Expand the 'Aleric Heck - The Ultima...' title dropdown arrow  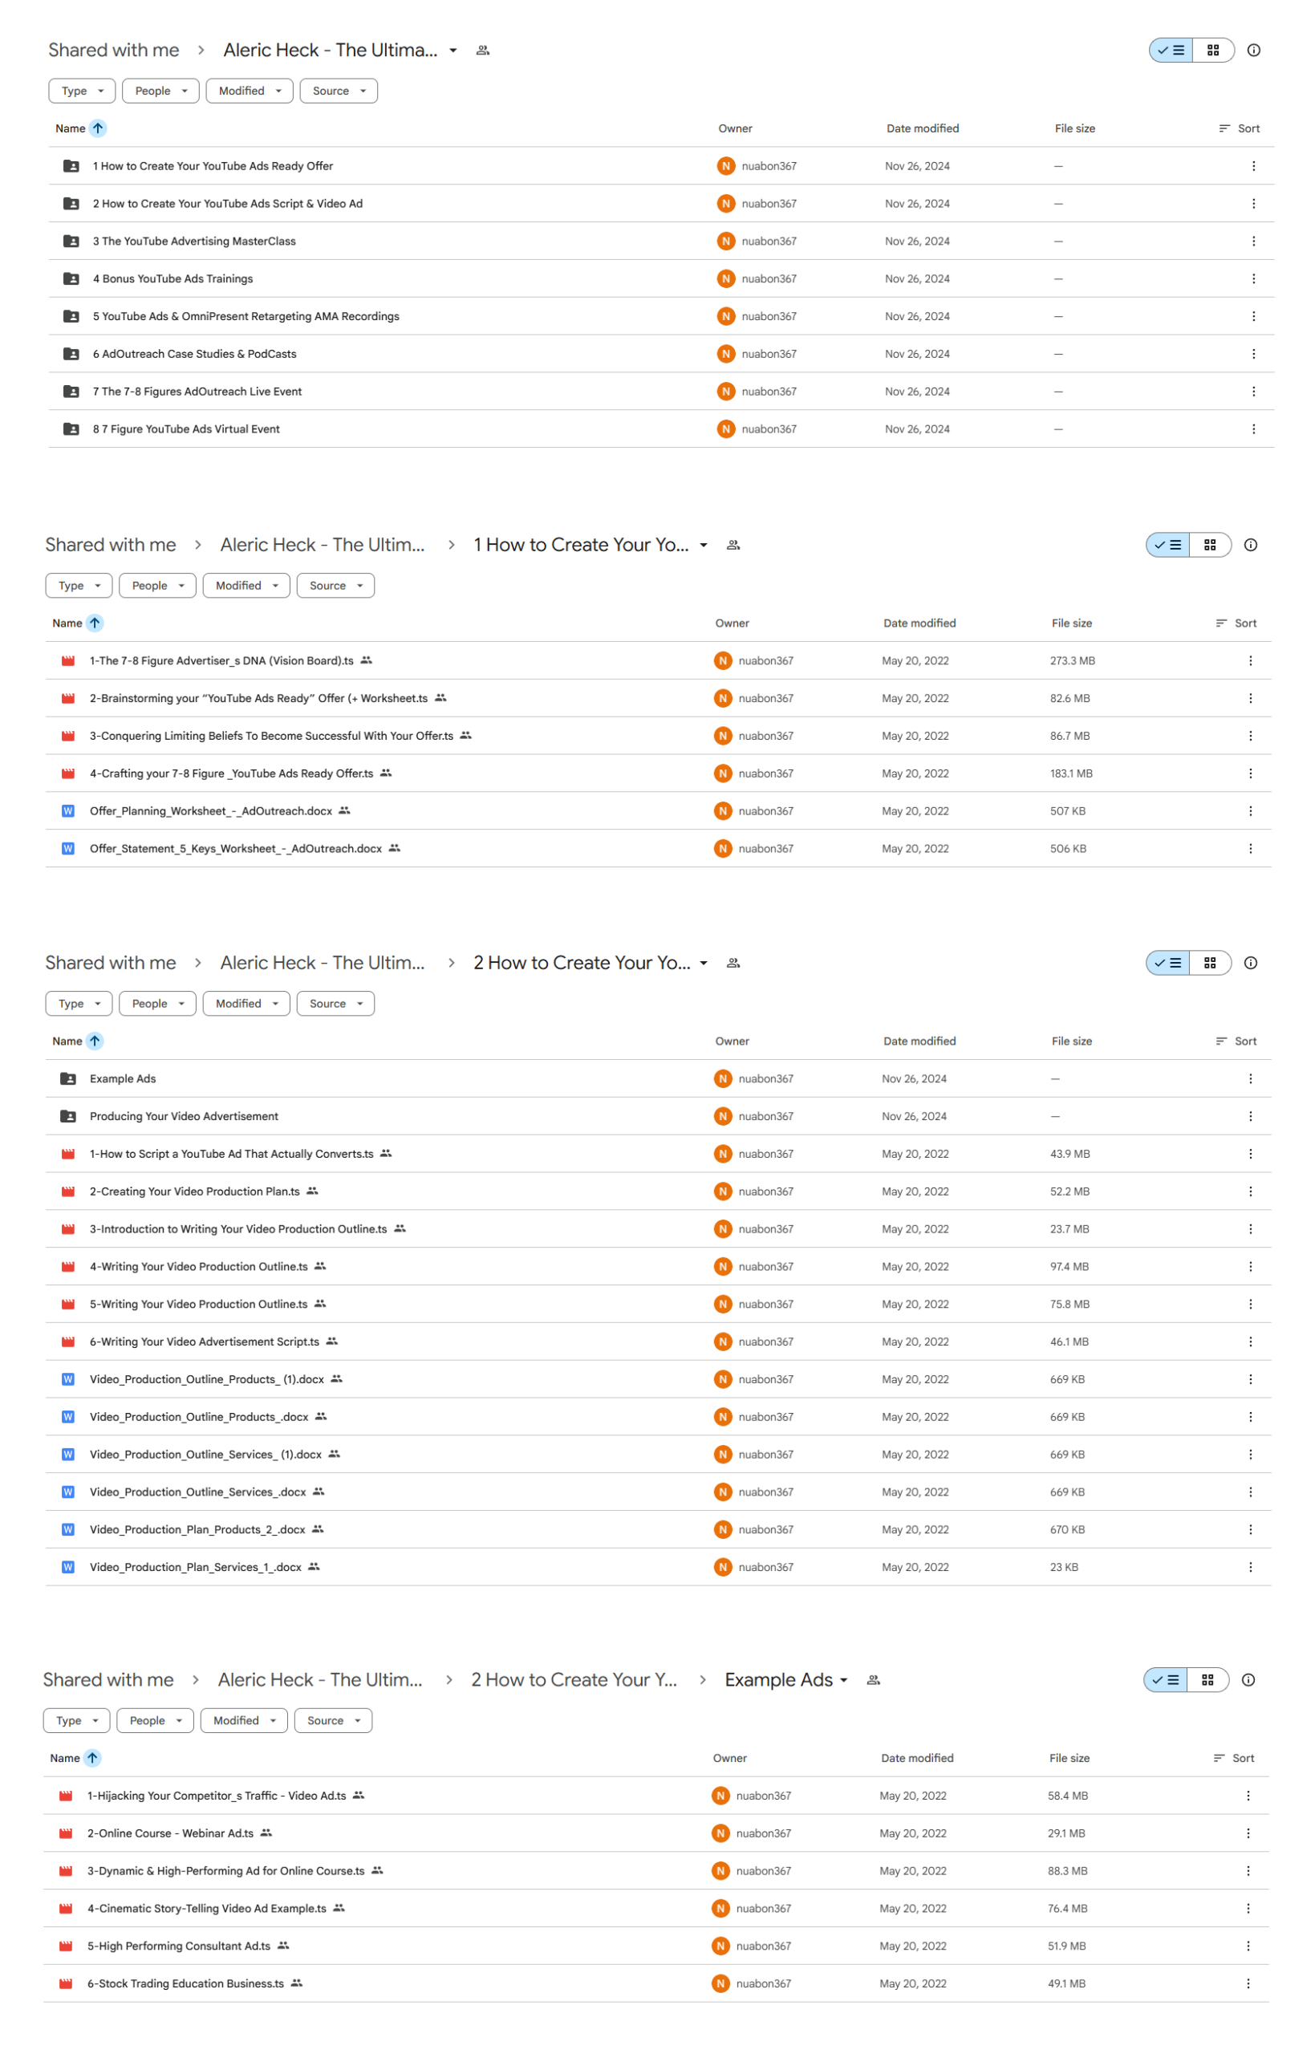coord(453,51)
